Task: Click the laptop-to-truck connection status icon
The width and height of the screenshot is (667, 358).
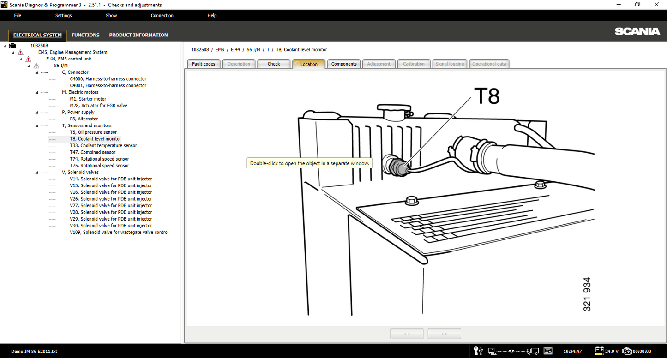Action: (x=513, y=351)
